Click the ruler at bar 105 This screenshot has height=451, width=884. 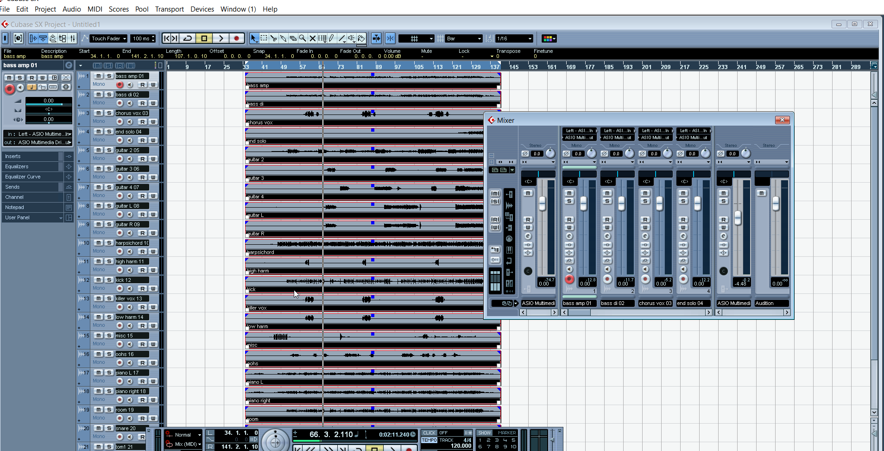point(419,67)
